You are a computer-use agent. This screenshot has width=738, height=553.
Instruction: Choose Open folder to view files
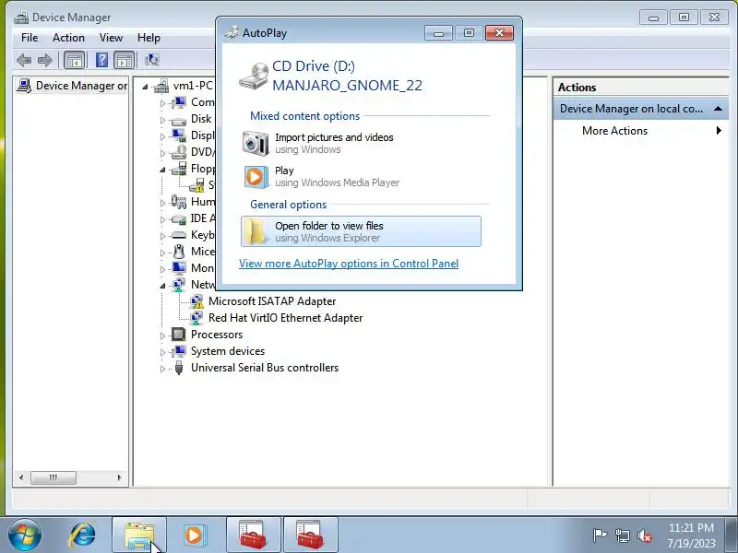tap(361, 231)
